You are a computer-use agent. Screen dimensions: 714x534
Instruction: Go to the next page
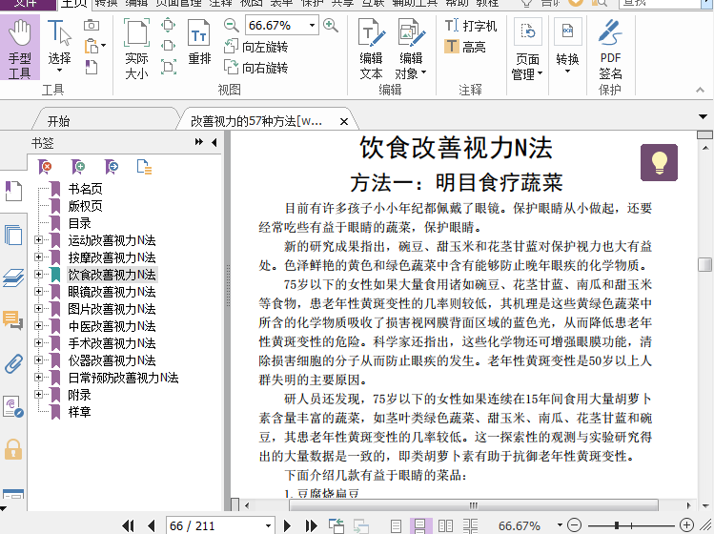coord(287,525)
